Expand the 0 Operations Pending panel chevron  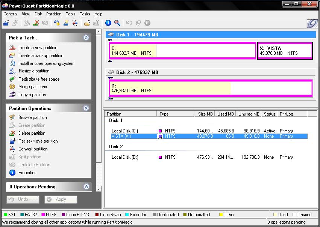click(86, 186)
